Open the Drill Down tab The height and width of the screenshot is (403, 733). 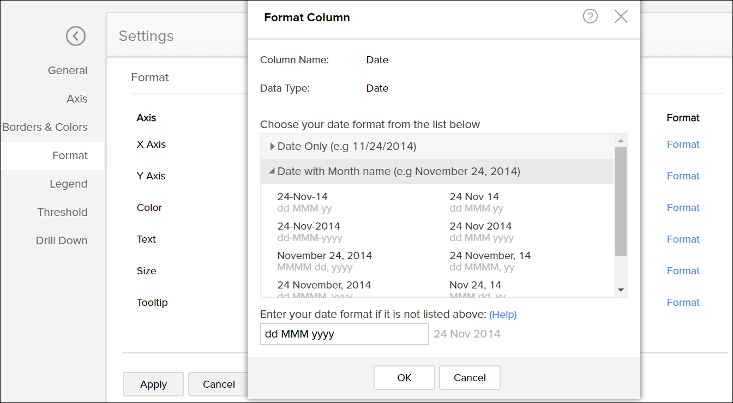point(62,240)
